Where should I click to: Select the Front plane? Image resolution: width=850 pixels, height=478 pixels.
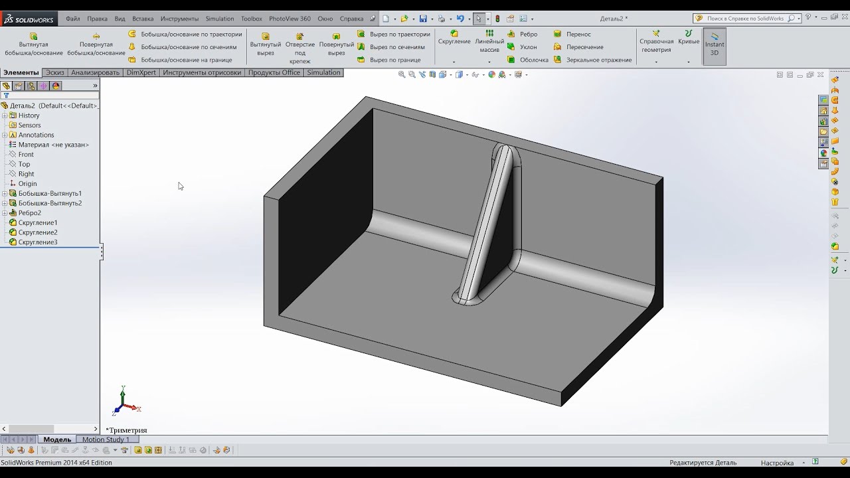pos(21,154)
